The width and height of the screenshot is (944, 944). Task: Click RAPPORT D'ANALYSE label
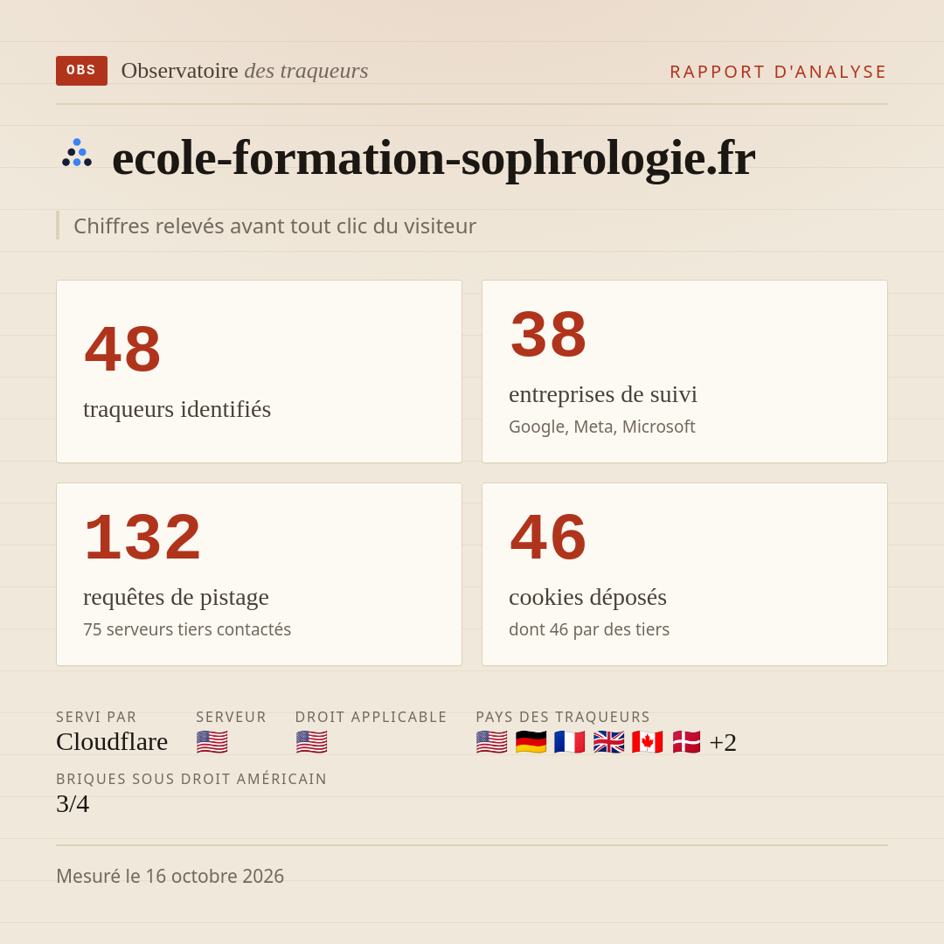pyautogui.click(x=779, y=72)
